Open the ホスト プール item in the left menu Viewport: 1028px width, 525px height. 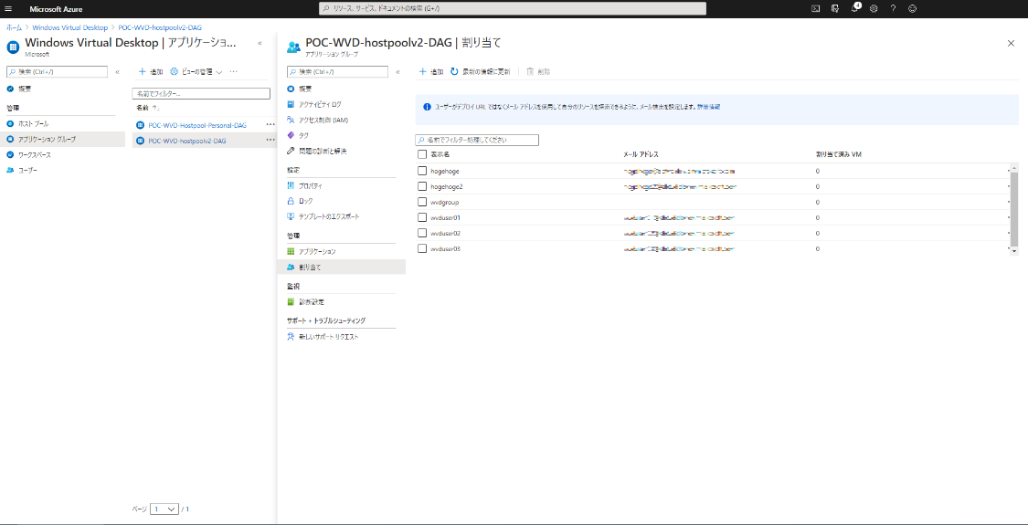pyautogui.click(x=33, y=123)
